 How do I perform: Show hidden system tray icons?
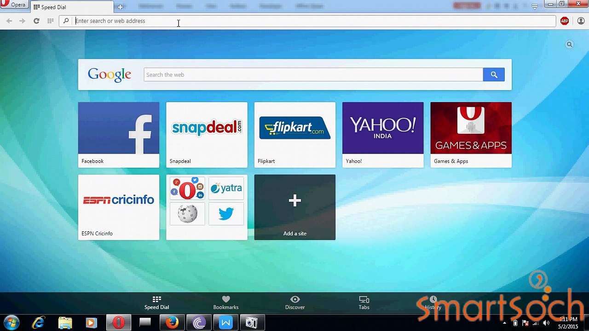coord(504,323)
